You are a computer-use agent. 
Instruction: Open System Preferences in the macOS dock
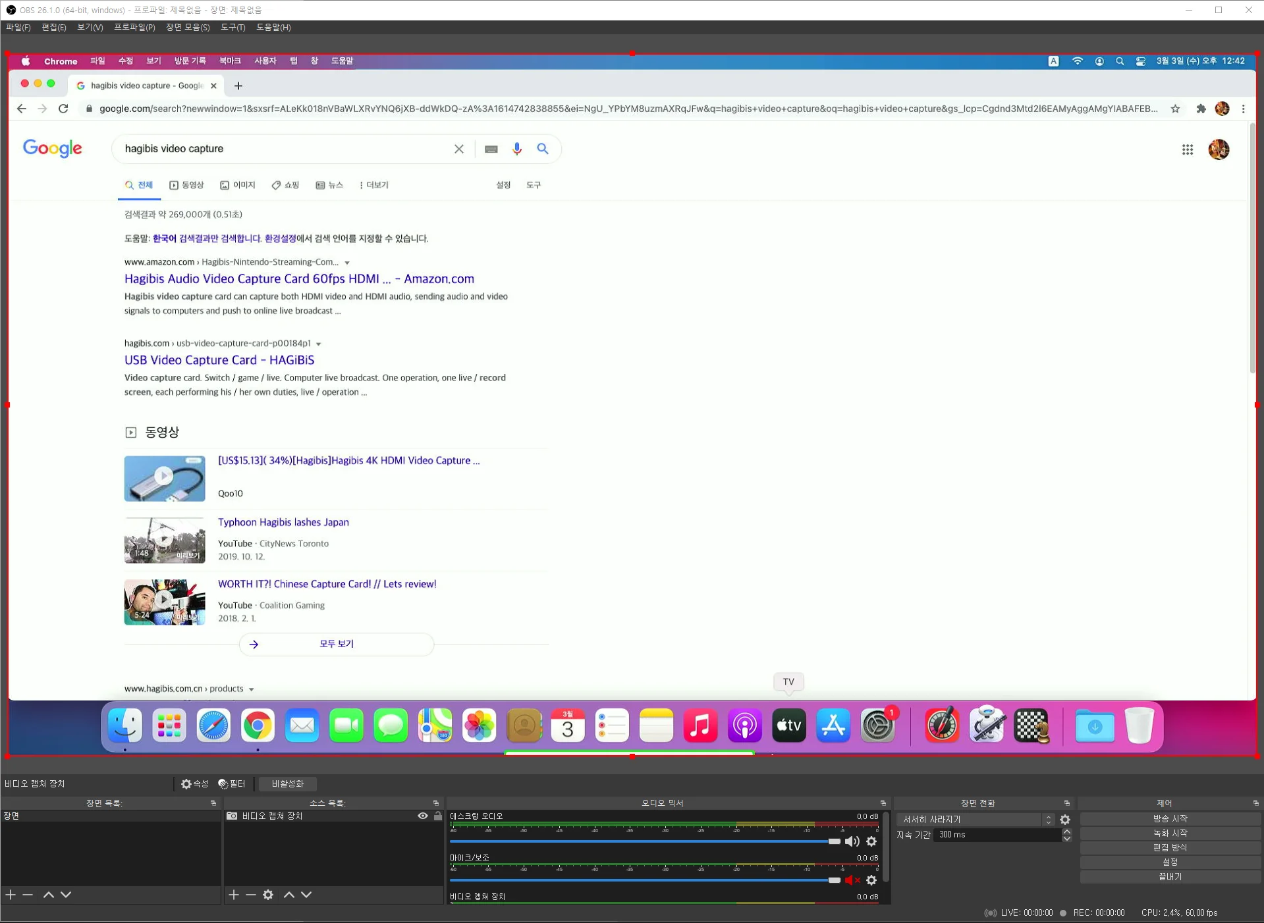click(x=878, y=725)
